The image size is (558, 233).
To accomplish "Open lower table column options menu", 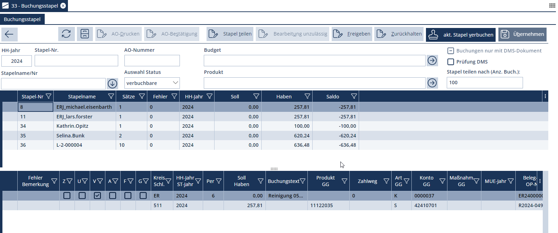I will 540,181.
